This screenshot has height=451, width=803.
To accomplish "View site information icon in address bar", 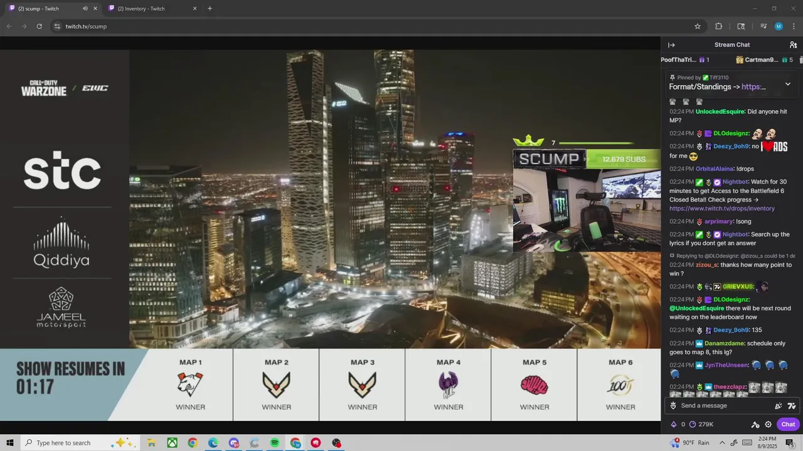I will click(57, 26).
